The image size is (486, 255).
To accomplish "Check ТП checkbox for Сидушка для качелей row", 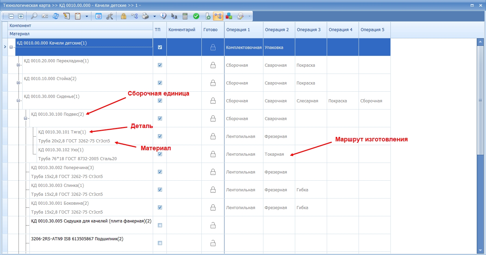I will [160, 225].
